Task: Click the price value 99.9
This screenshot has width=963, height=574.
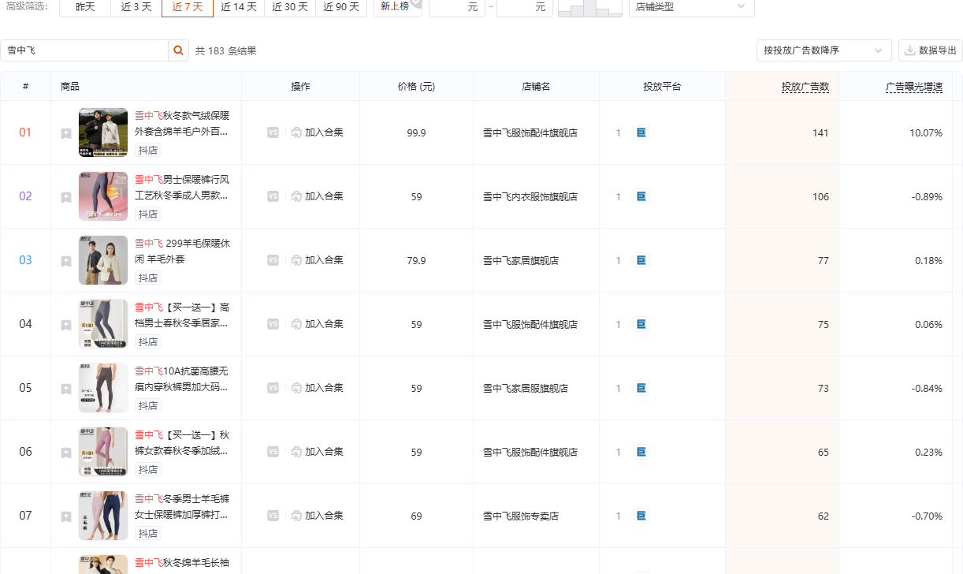Action: [416, 133]
